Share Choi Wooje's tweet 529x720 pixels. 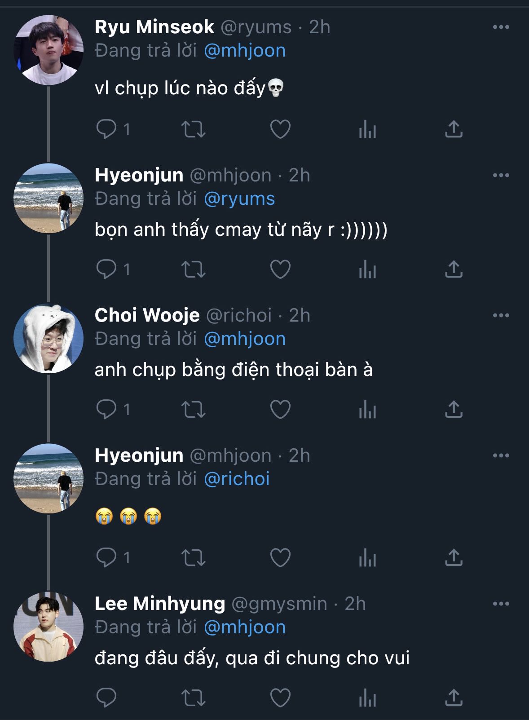(454, 410)
